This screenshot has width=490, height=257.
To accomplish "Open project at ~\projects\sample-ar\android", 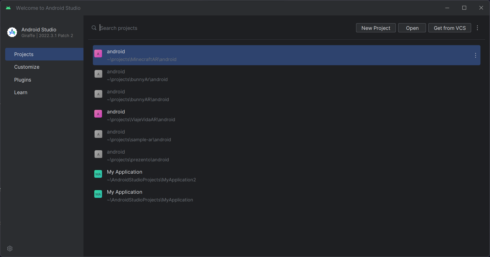I will click(139, 140).
